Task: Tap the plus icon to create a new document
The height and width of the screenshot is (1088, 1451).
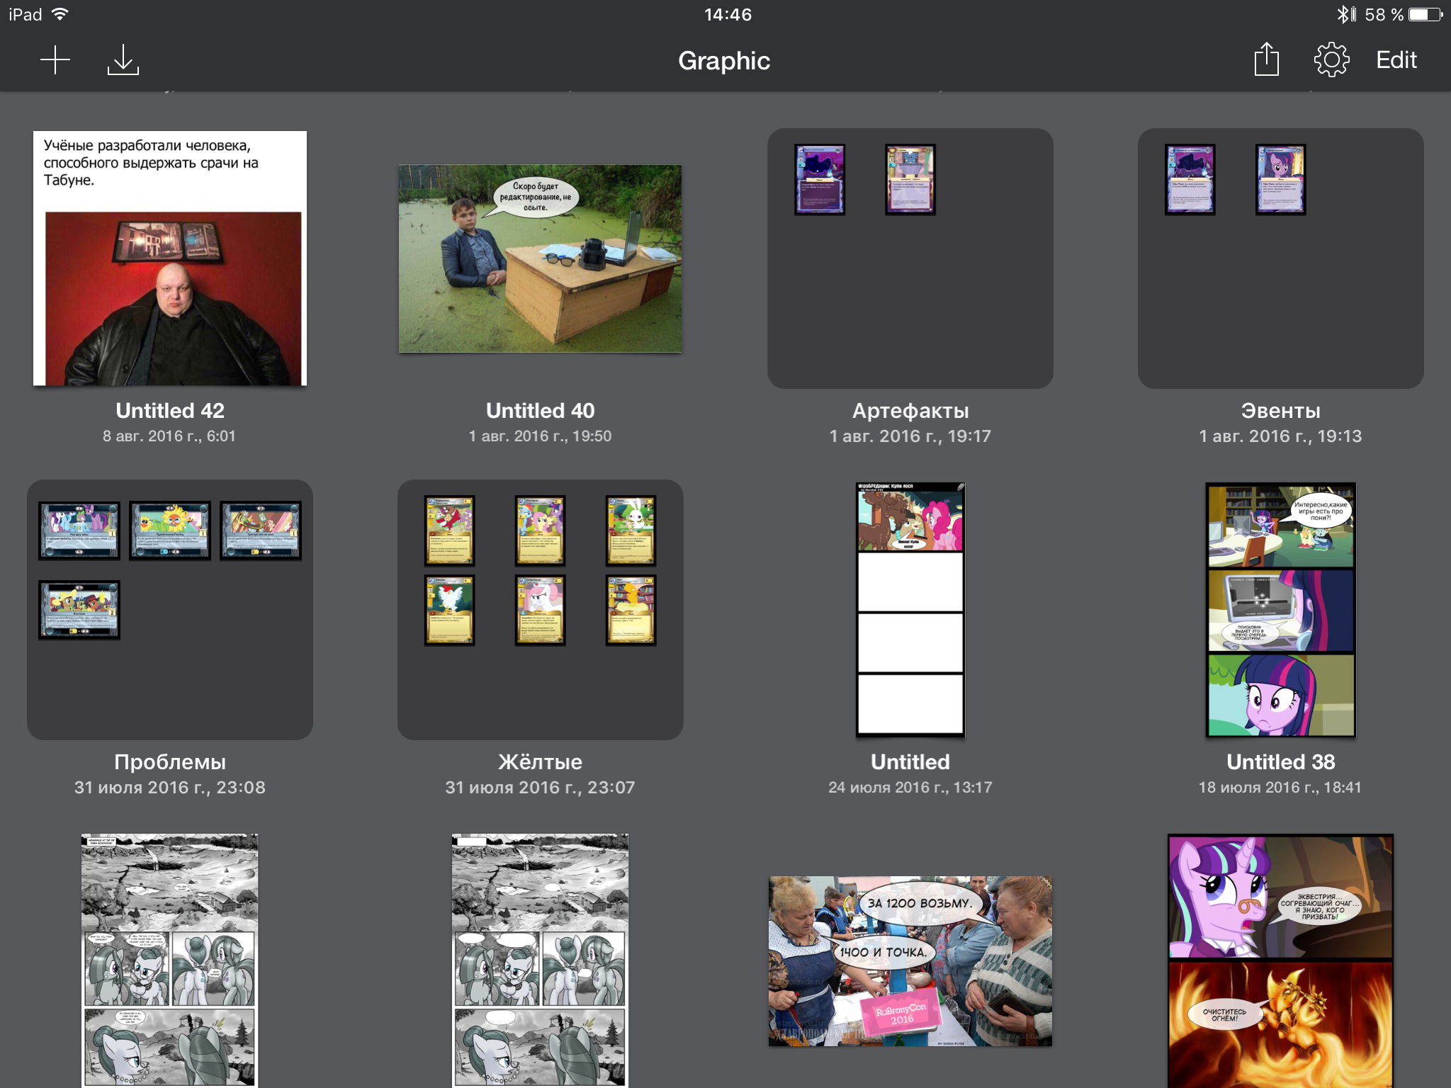Action: [55, 60]
